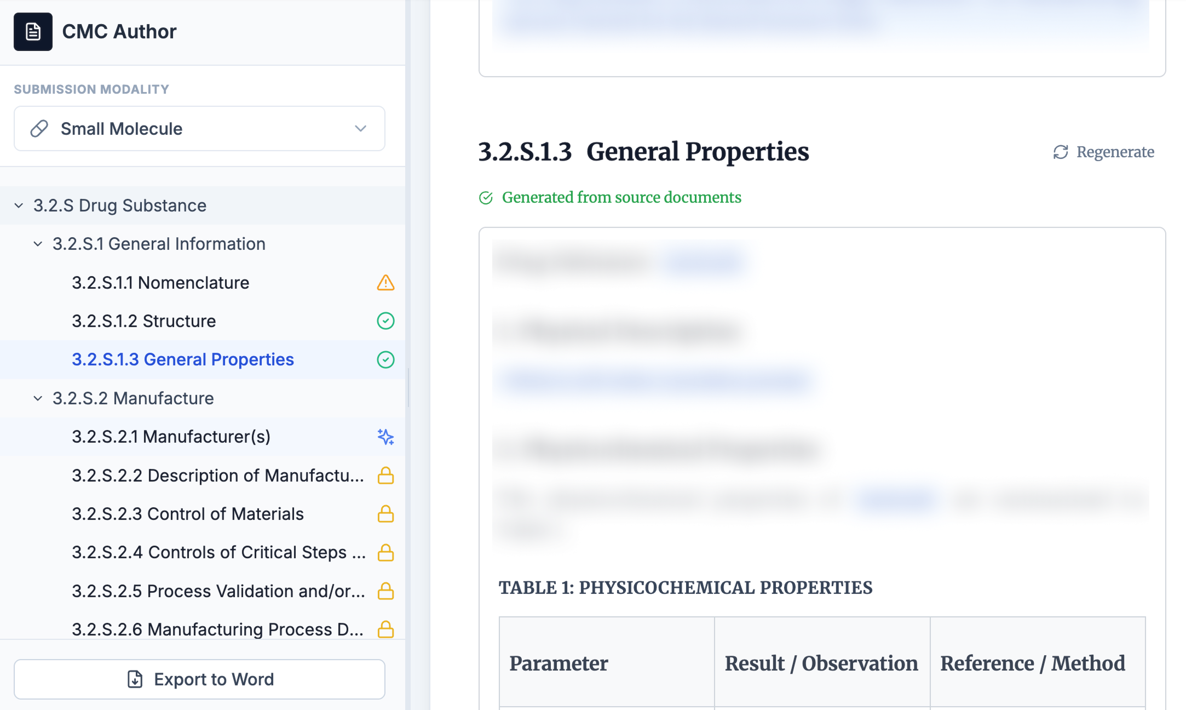The width and height of the screenshot is (1186, 710).
Task: Click the download icon inside Export to Word
Action: (x=135, y=679)
